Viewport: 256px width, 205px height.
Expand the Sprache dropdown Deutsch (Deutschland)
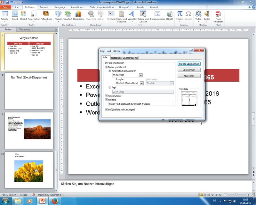[142, 83]
